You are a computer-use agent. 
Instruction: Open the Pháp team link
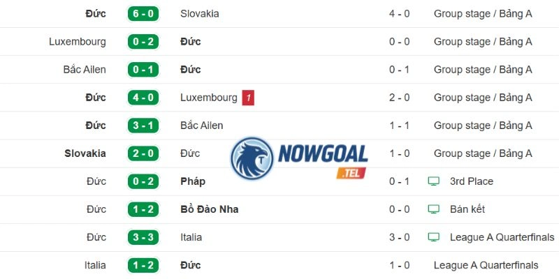pyautogui.click(x=193, y=181)
